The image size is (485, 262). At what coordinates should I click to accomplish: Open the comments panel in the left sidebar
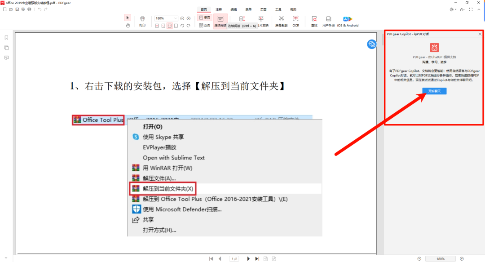[6, 58]
